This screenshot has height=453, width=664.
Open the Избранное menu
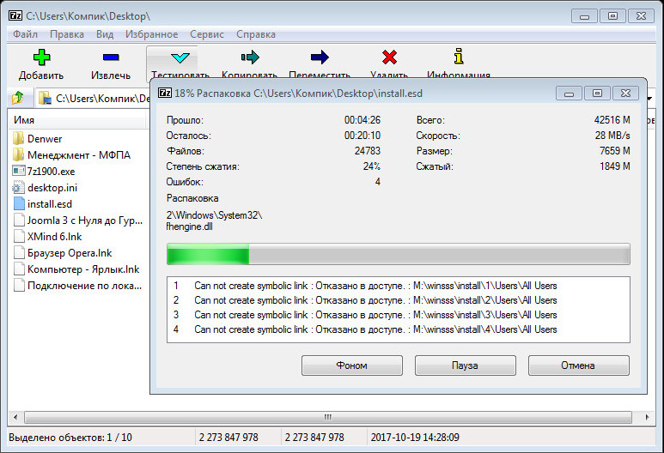151,34
